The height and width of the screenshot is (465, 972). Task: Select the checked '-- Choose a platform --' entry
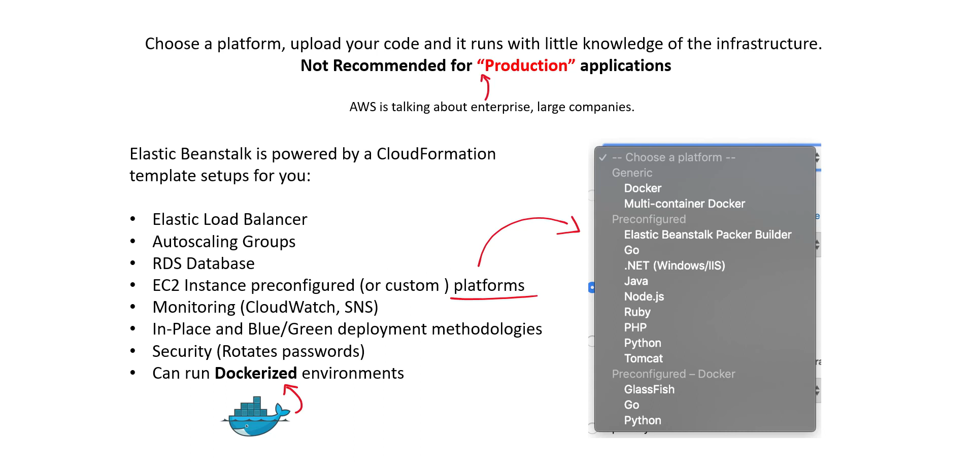coord(705,157)
